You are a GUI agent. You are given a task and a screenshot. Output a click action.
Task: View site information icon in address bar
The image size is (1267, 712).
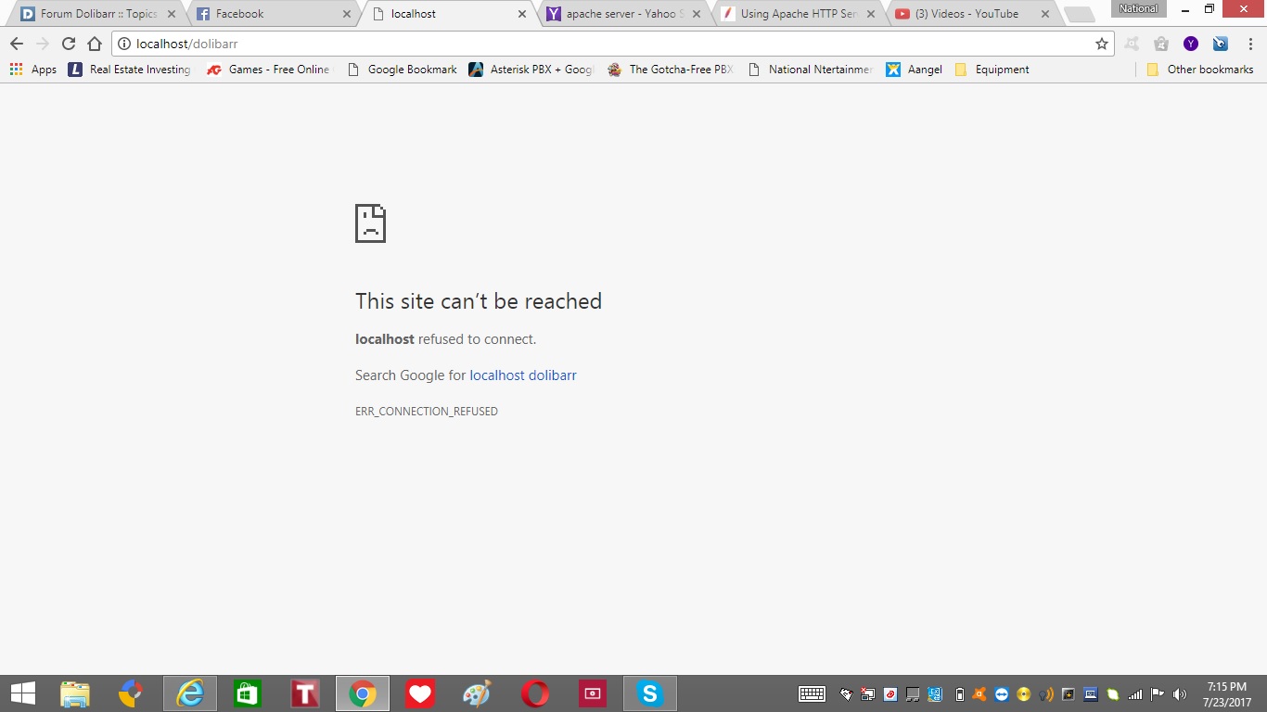[x=124, y=44]
